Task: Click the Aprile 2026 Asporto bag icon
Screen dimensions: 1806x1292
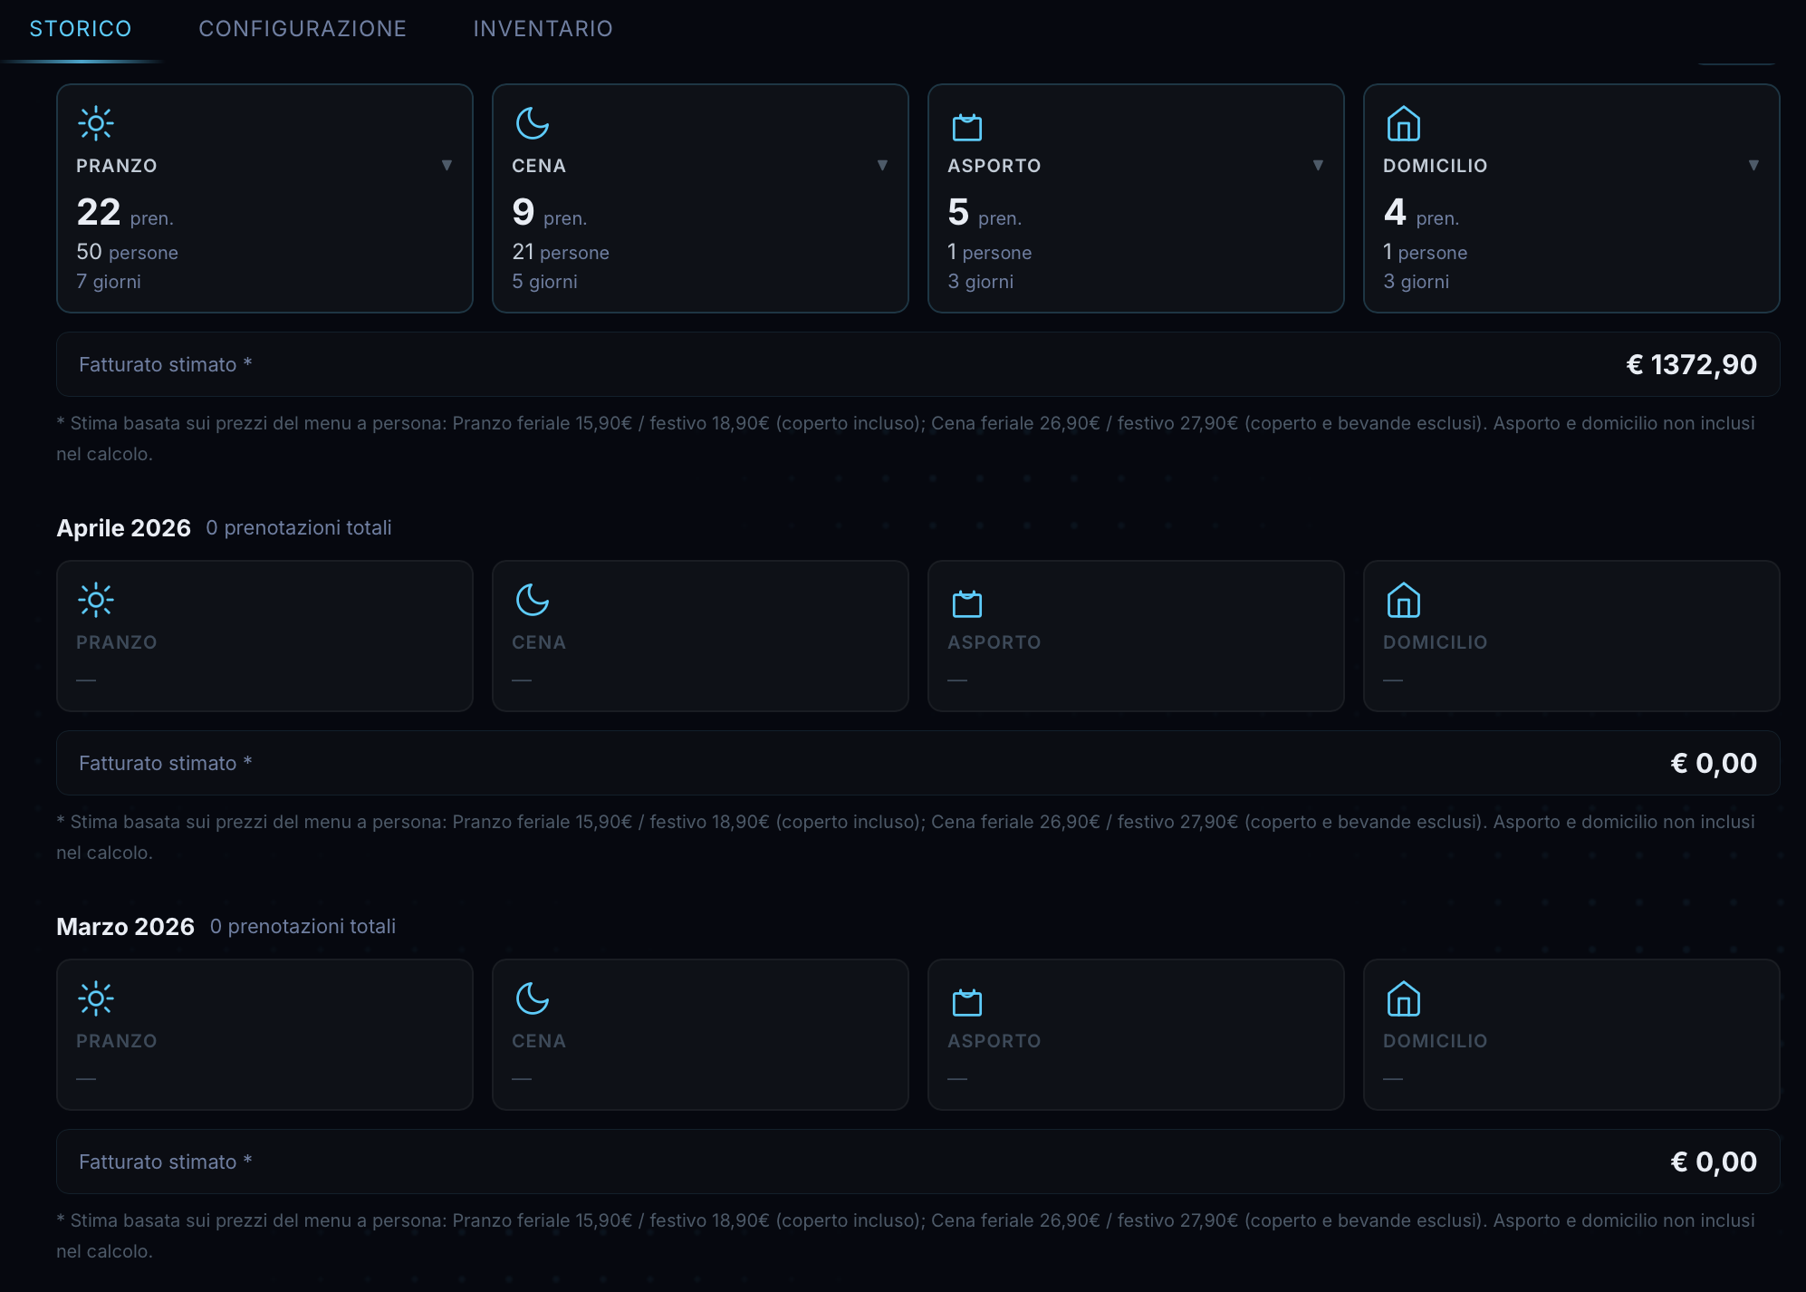Action: click(967, 603)
